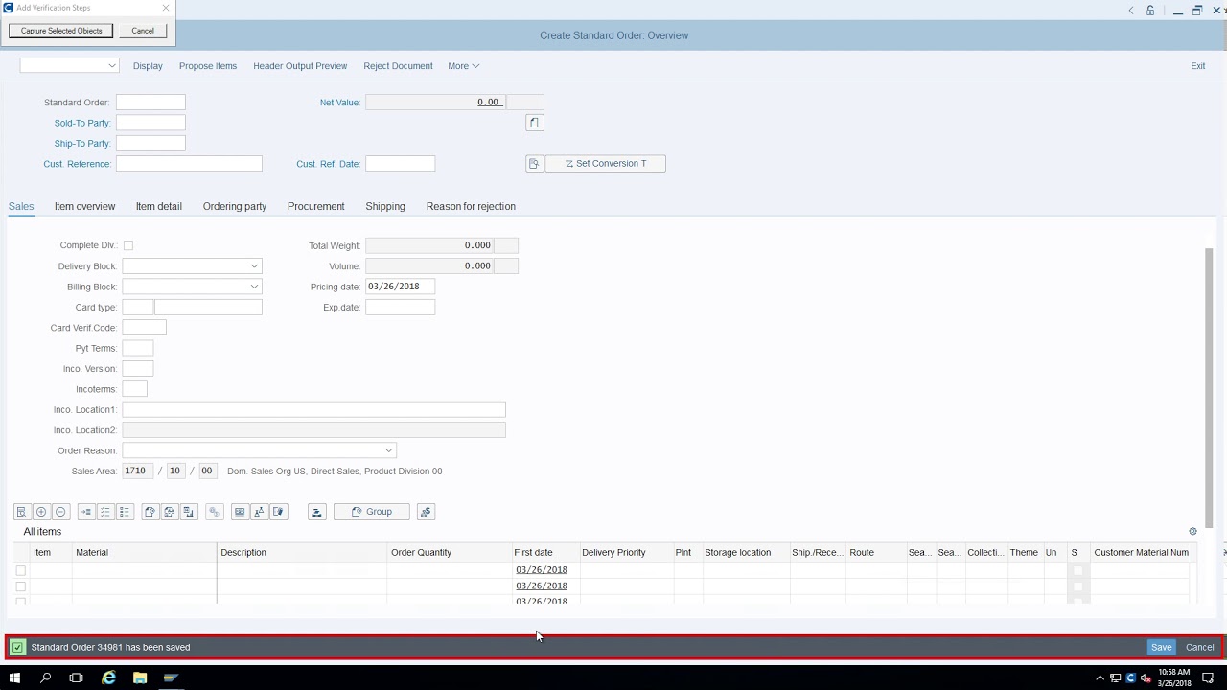Viewport: 1227px width, 690px height.
Task: Click Cancel in the bottom status bar
Action: pos(1199,647)
